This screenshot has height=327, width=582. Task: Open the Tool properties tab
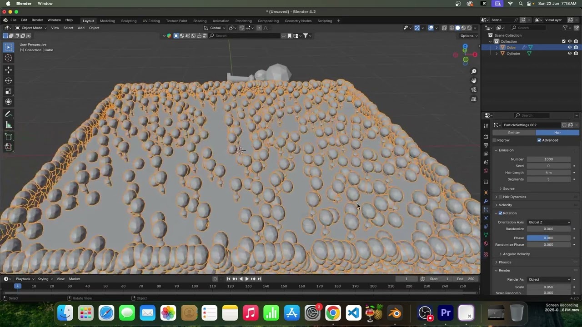486,126
